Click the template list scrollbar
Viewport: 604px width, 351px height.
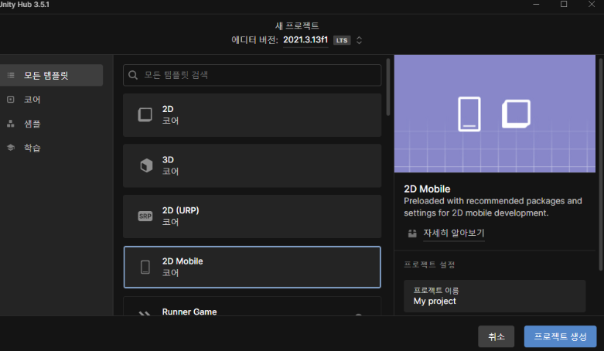(x=388, y=87)
